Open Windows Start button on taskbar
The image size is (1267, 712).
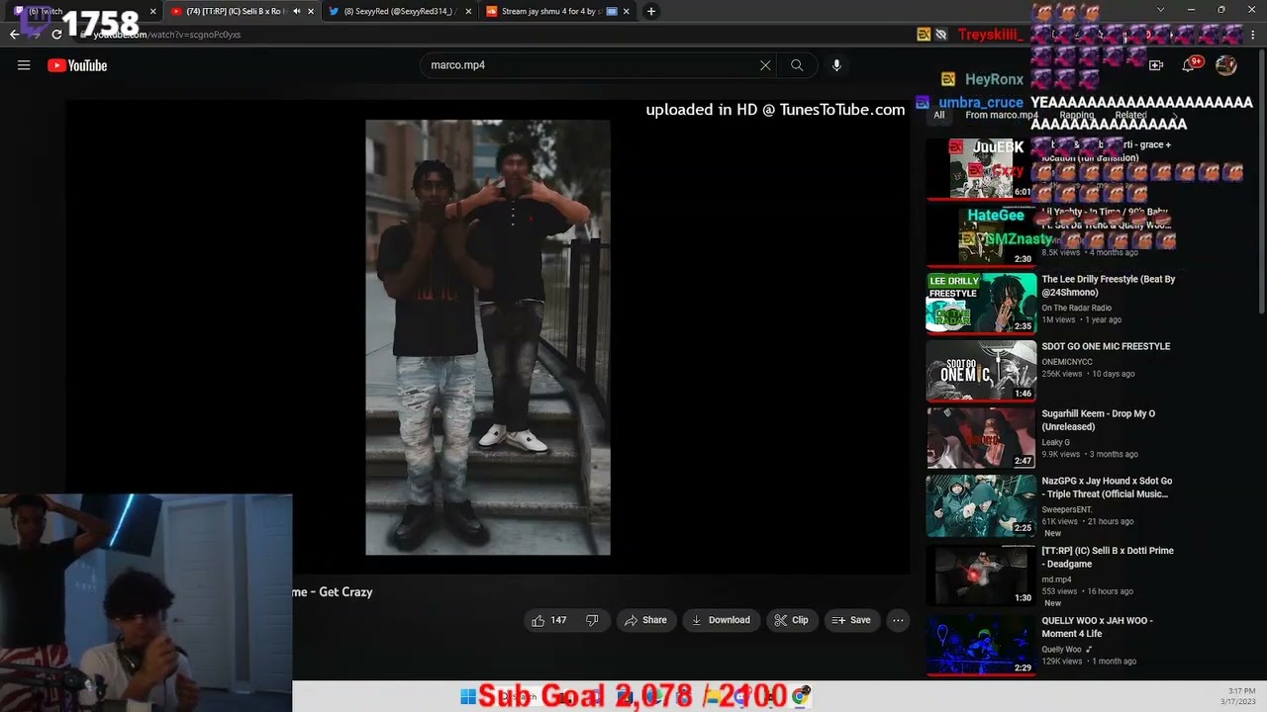pos(467,696)
